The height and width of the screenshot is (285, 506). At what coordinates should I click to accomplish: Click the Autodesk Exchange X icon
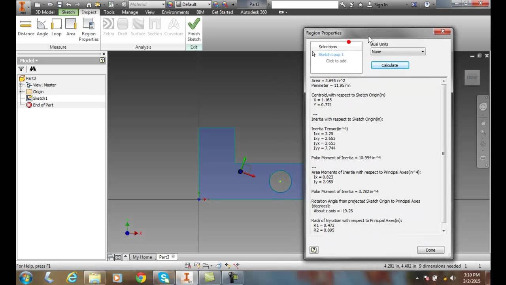(x=414, y=5)
